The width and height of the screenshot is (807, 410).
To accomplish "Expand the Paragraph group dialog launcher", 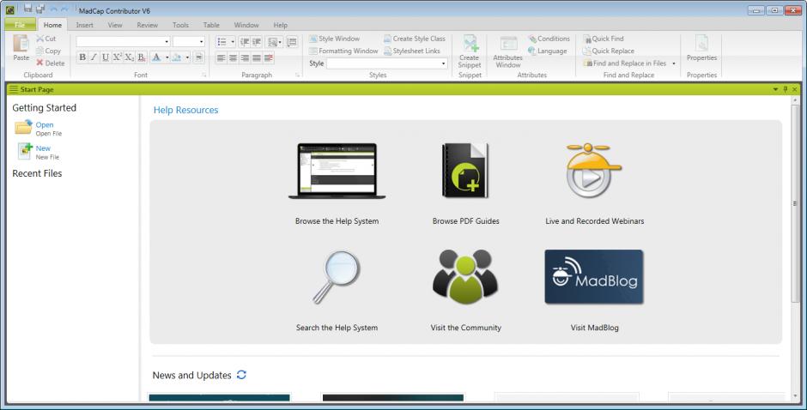I will (x=298, y=75).
